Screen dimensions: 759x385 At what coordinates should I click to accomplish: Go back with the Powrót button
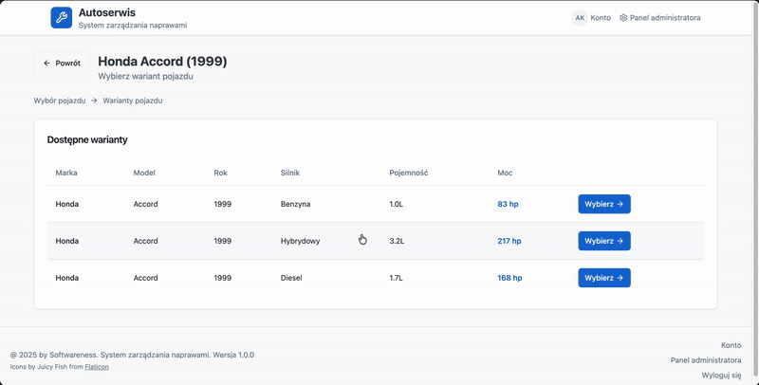pos(62,64)
